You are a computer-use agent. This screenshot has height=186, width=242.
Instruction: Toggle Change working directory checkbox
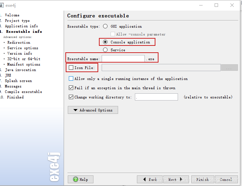click(x=71, y=97)
